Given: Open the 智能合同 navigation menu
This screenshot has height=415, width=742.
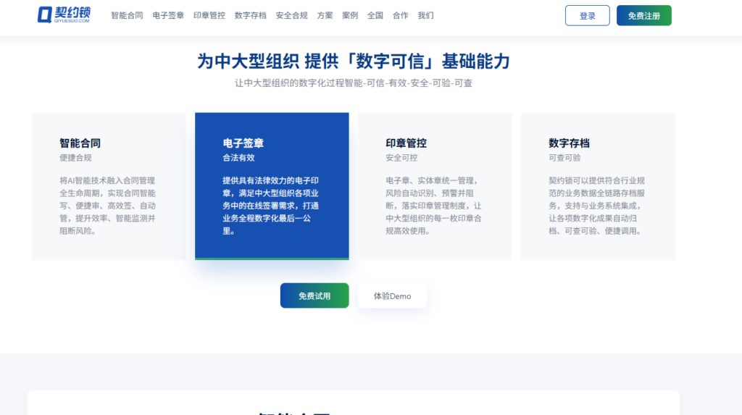Looking at the screenshot, I should tap(127, 16).
